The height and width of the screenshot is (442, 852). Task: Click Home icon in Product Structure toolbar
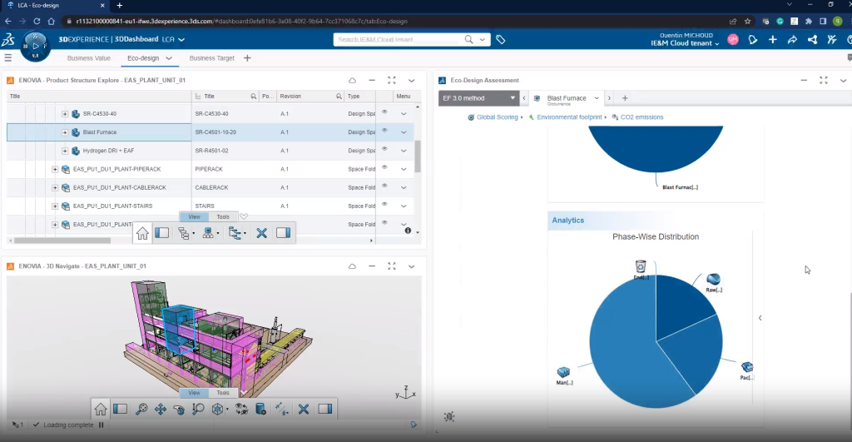click(142, 233)
